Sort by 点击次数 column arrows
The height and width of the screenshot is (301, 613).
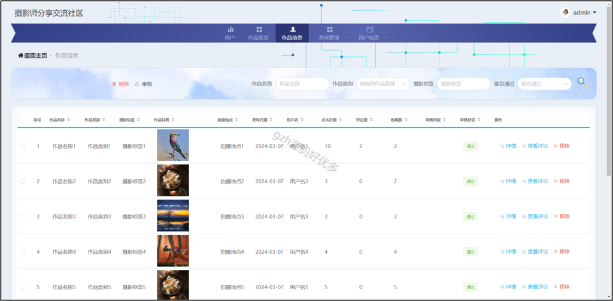point(341,119)
